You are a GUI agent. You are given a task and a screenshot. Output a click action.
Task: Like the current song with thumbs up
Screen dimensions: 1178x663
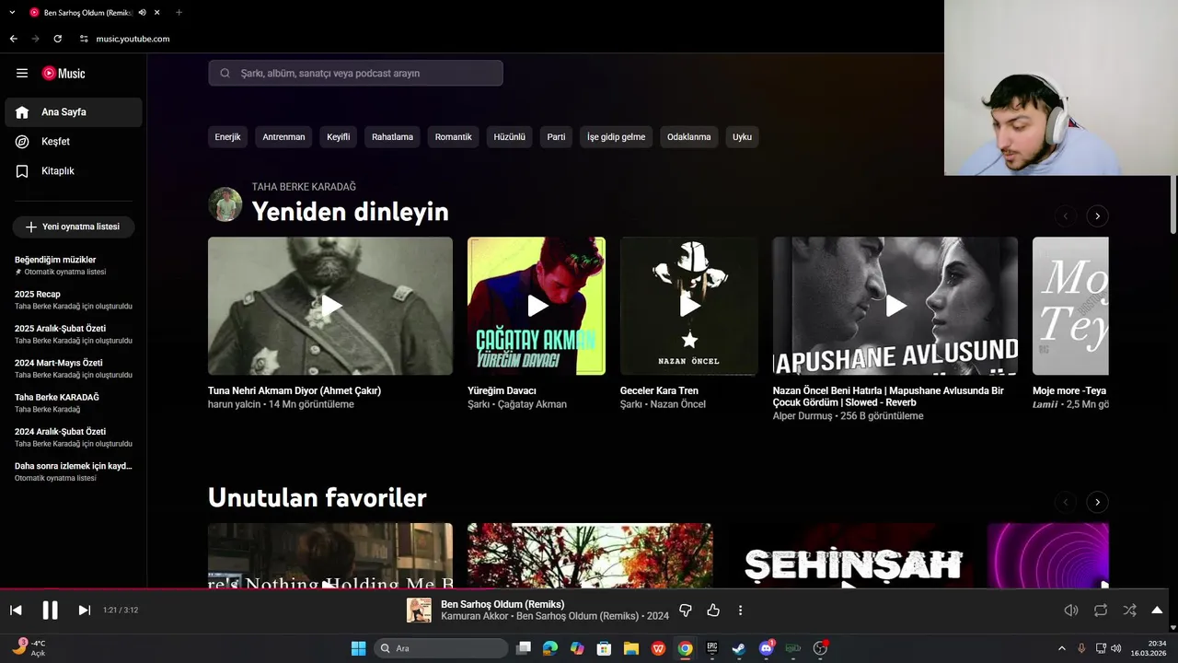(x=712, y=610)
